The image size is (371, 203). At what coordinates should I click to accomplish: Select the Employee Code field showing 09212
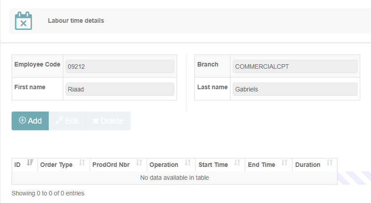pos(120,66)
